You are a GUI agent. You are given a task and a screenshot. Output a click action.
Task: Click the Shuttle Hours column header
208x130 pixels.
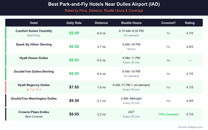pos(131,23)
